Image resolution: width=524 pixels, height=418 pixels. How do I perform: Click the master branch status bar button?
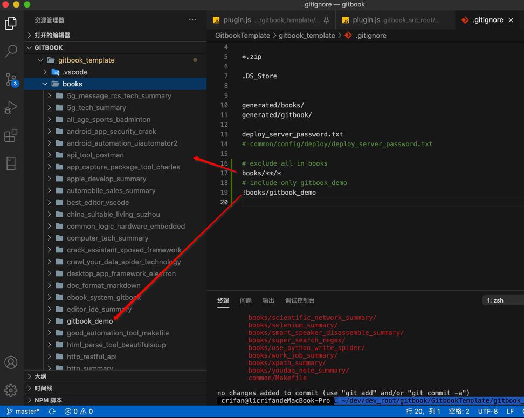click(23, 412)
